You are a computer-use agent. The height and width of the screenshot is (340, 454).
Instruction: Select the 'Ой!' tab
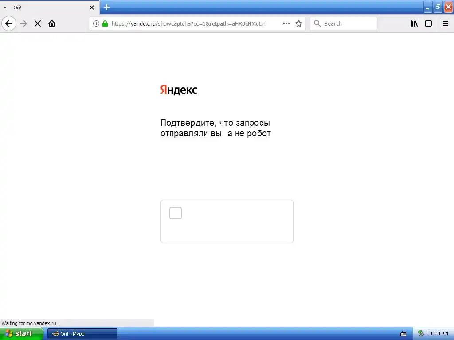(x=50, y=8)
